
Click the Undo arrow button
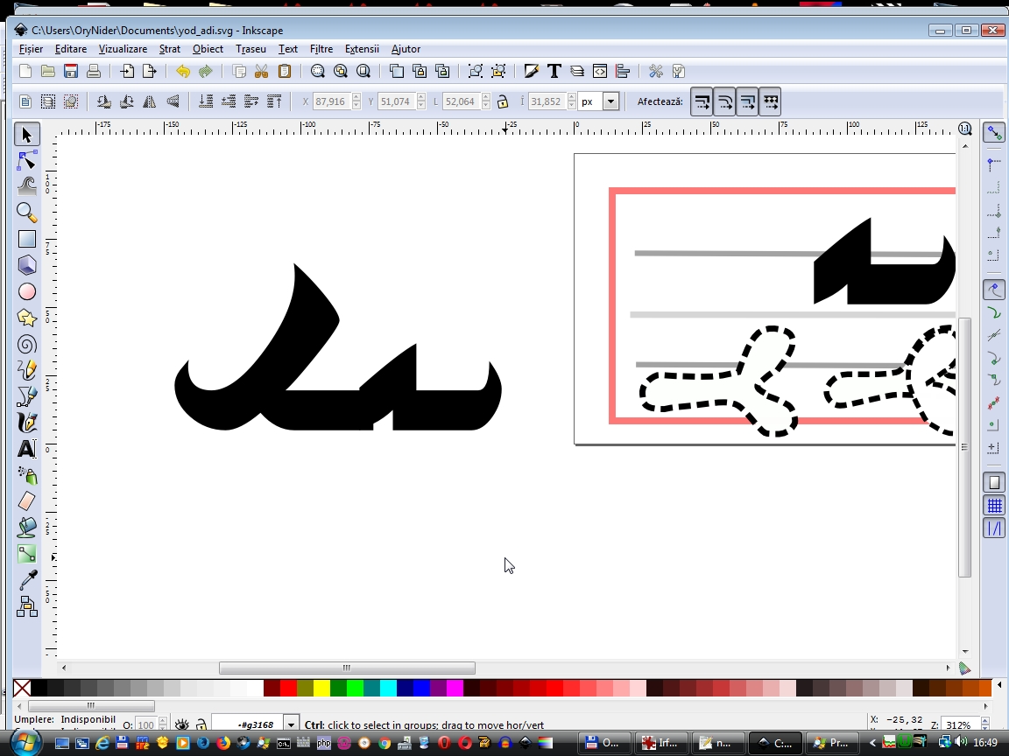coord(182,71)
